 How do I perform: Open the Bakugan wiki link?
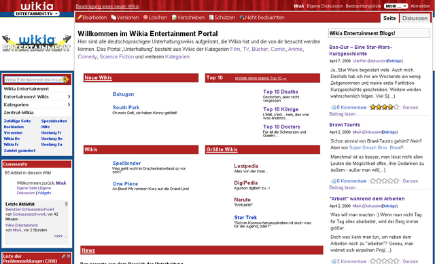[123, 94]
